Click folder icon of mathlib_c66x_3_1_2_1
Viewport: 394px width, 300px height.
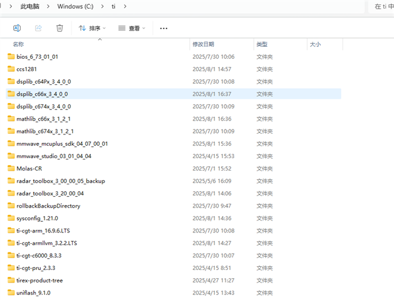coord(11,119)
